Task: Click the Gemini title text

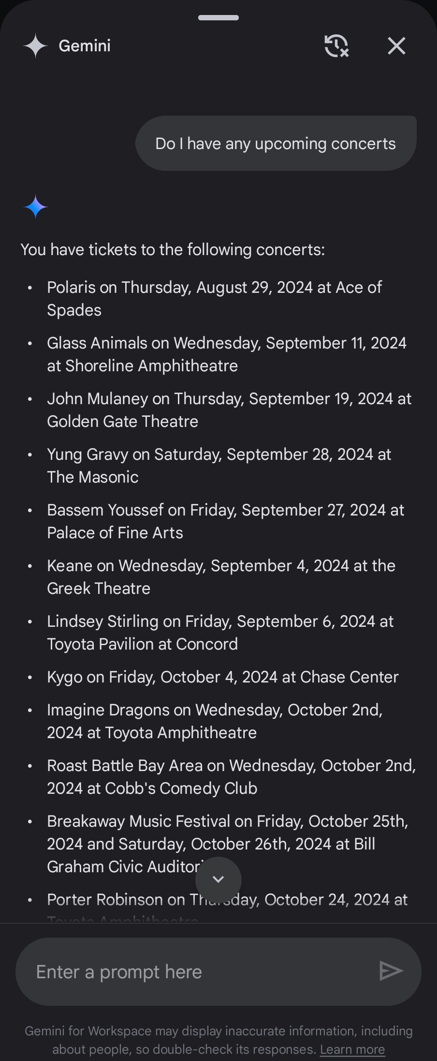Action: pos(85,46)
